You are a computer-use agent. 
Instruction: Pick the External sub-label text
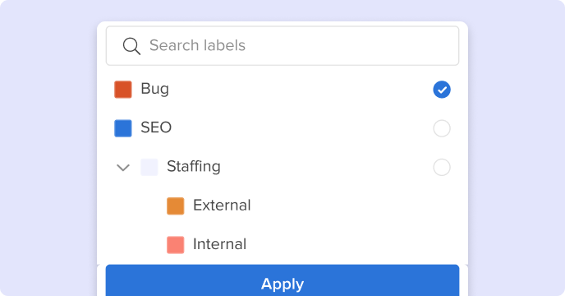pos(222,206)
